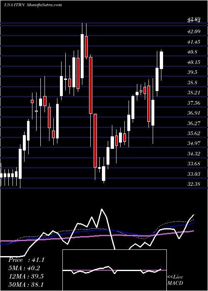Select the 40.15 price axis label
The width and height of the screenshot is (208, 291).
tap(194, 62)
